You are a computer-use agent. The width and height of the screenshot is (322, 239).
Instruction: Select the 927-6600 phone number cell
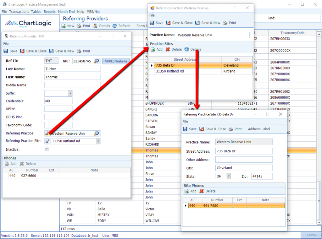pos(32,176)
